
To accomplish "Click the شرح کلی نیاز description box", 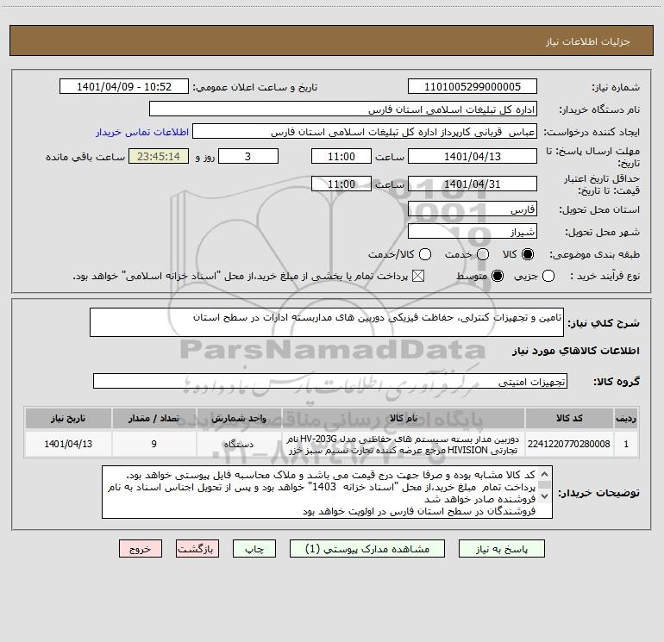I will pyautogui.click(x=327, y=322).
